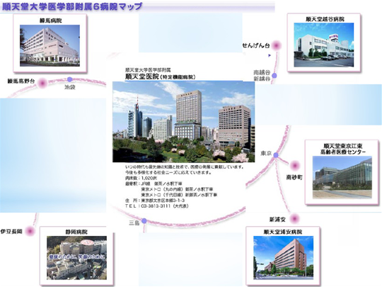Click the pink せんげん台 station marker
This screenshot has width=382, height=287.
pos(277,45)
